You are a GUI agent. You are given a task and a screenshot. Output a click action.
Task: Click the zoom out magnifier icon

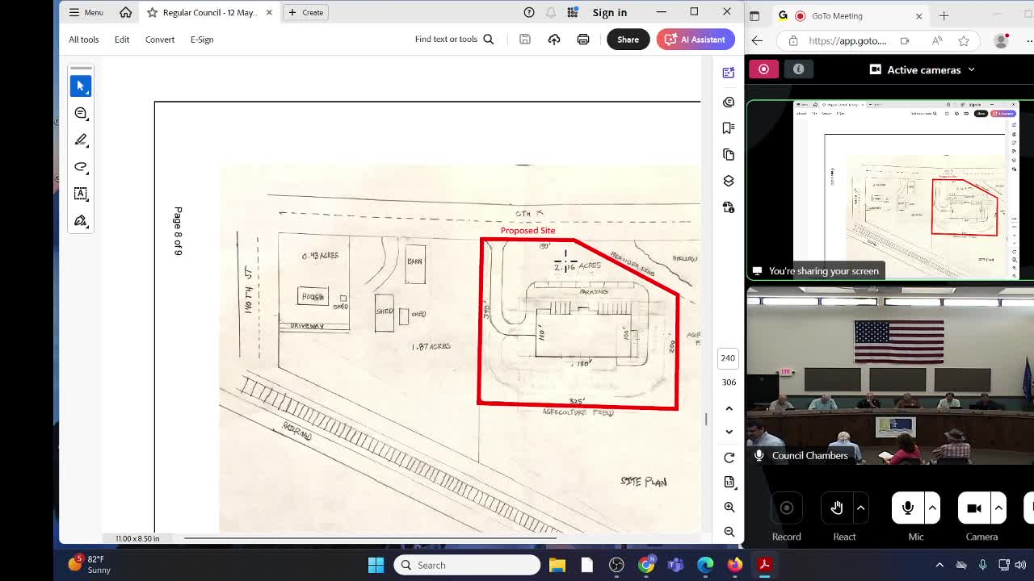tap(729, 532)
